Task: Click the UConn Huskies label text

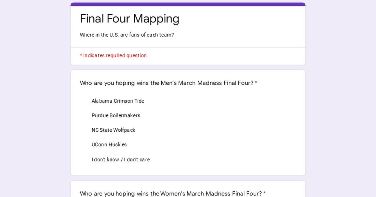Action: pyautogui.click(x=109, y=144)
